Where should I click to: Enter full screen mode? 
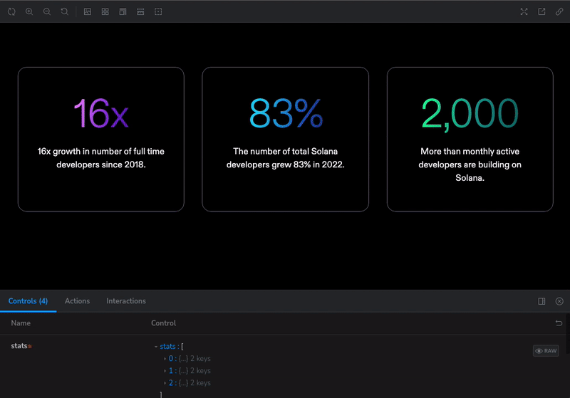524,11
